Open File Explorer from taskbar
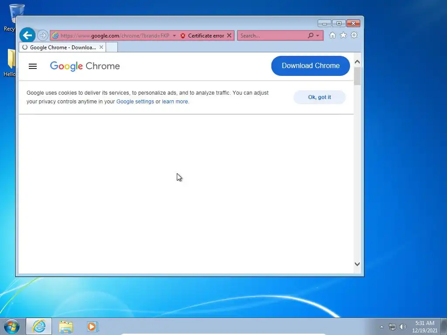The width and height of the screenshot is (447, 335). (x=66, y=326)
